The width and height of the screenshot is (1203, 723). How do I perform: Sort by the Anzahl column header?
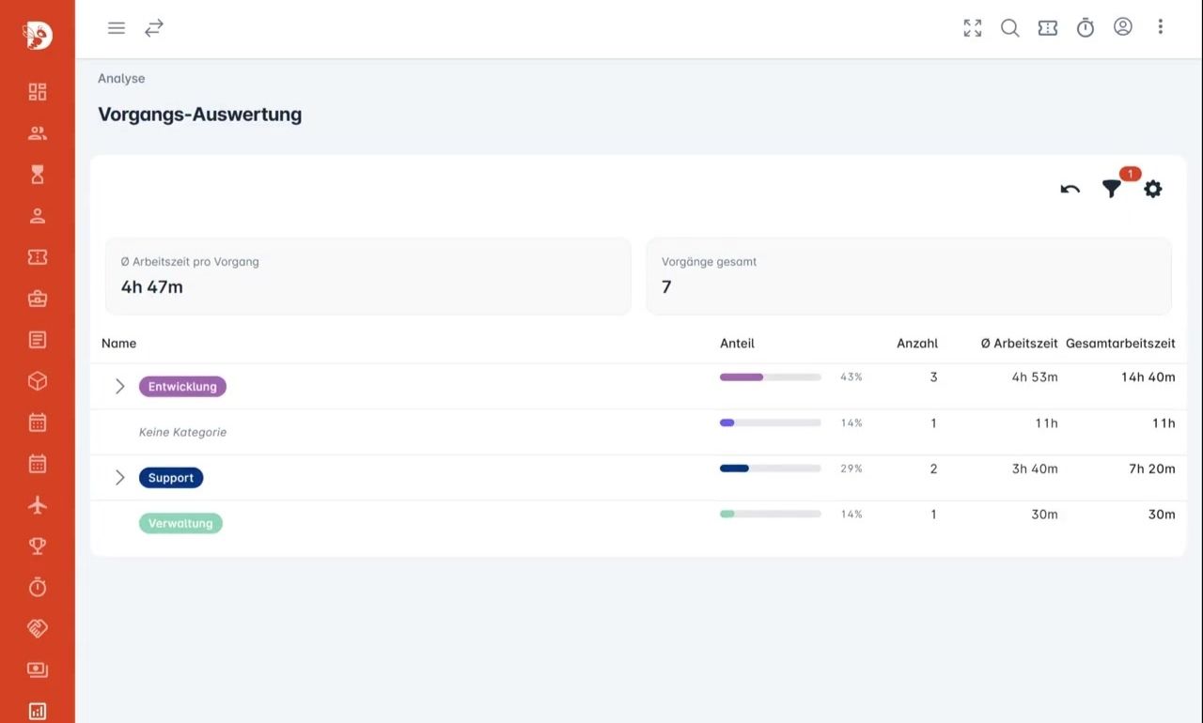[916, 344]
